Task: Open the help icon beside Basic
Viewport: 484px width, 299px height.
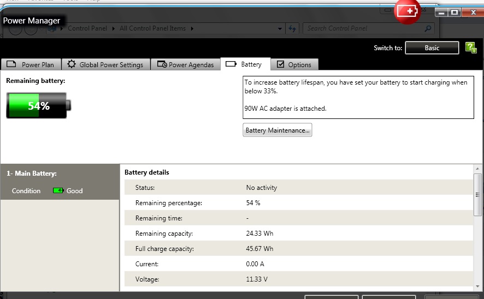Action: click(x=471, y=48)
